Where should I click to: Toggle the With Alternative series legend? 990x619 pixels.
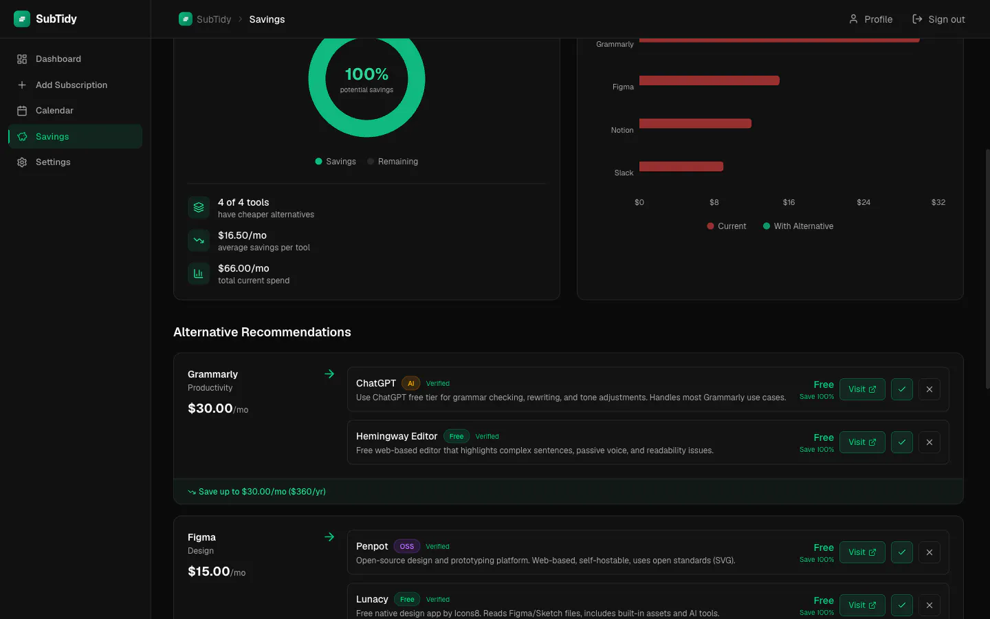798,226
